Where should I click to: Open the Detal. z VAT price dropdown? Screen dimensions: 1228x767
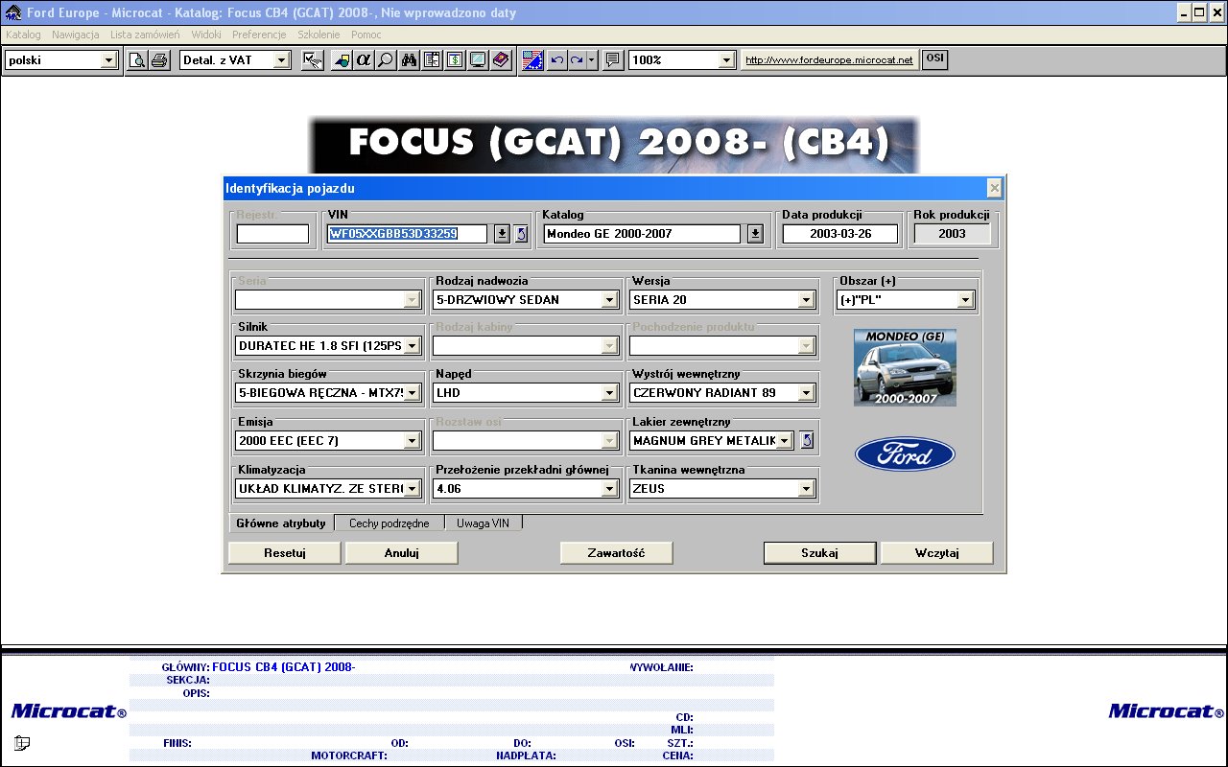(281, 60)
